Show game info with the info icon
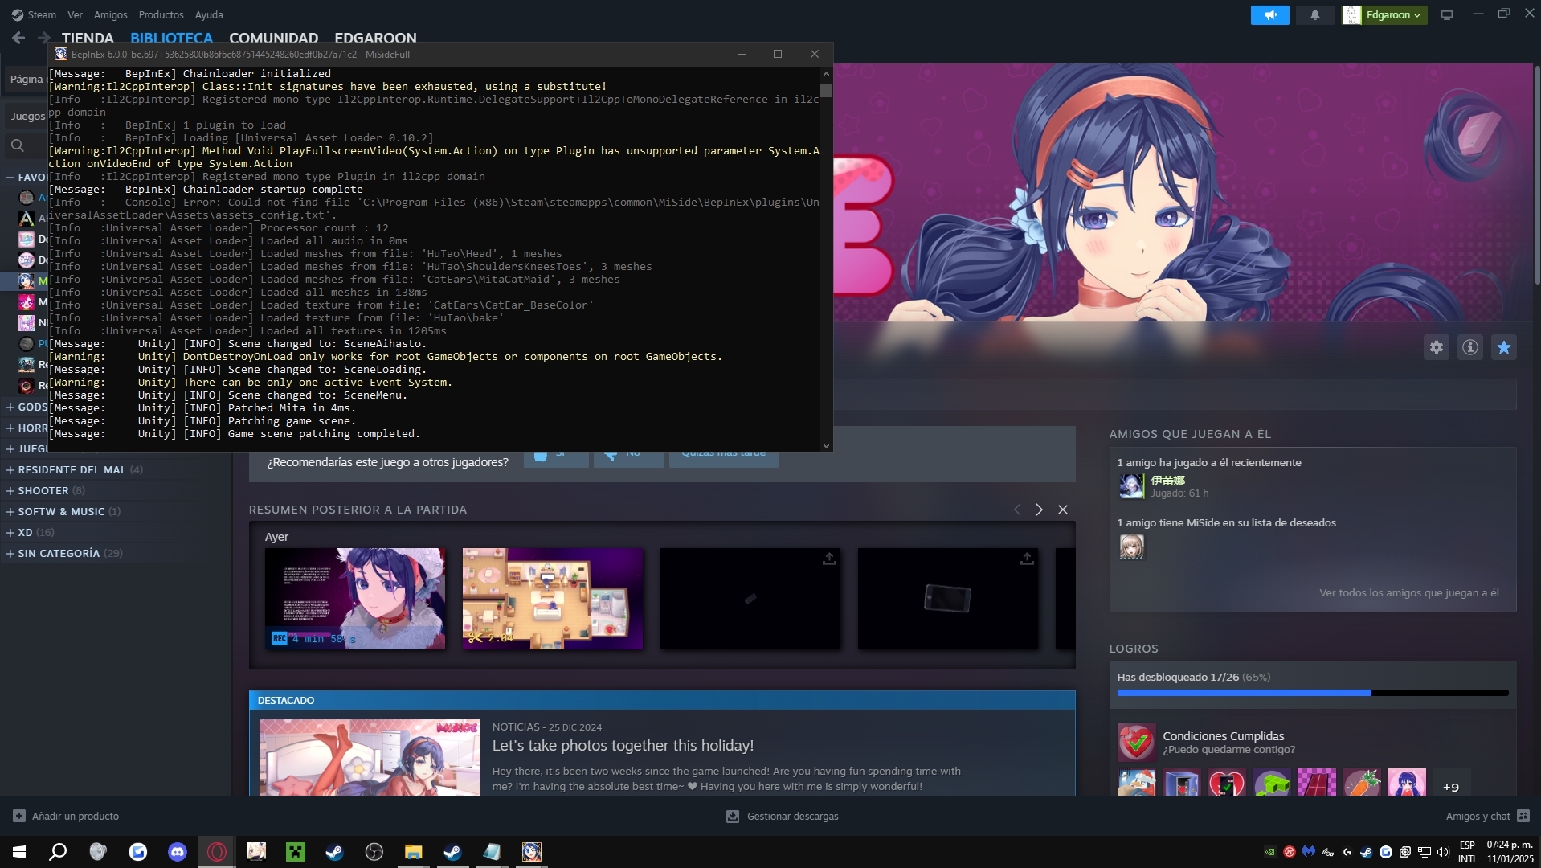 point(1470,347)
